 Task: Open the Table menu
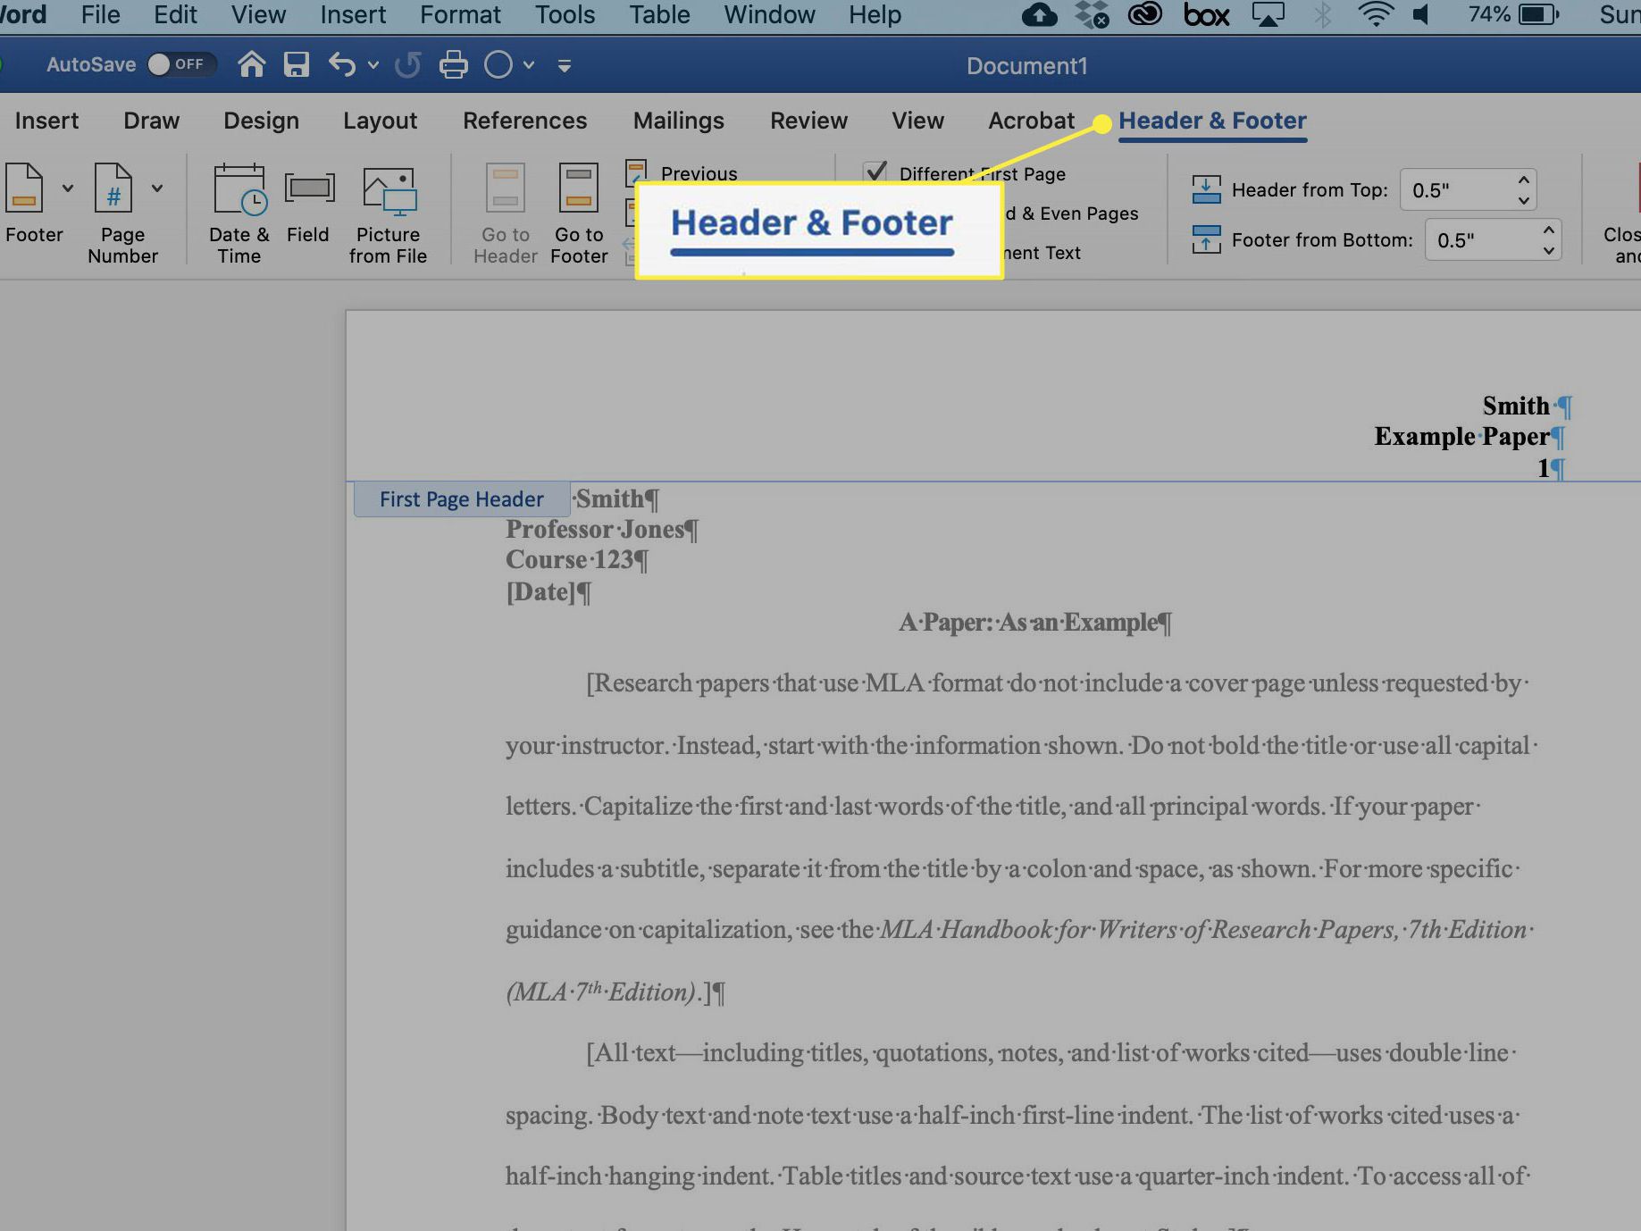point(659,15)
